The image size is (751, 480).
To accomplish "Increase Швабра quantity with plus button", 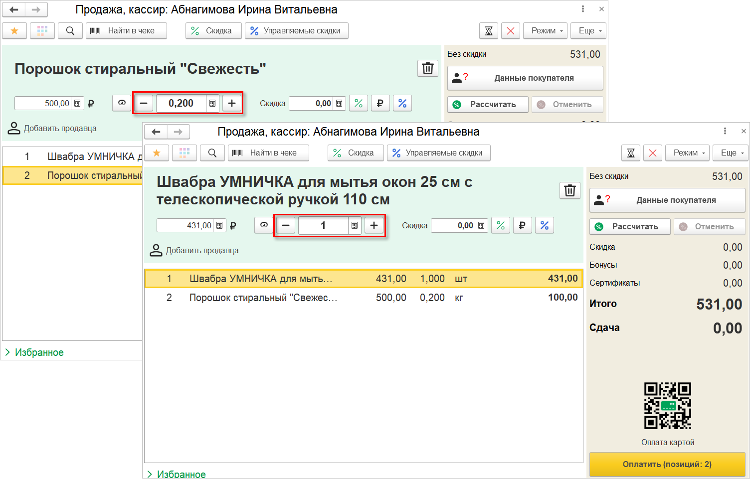I will tap(374, 225).
